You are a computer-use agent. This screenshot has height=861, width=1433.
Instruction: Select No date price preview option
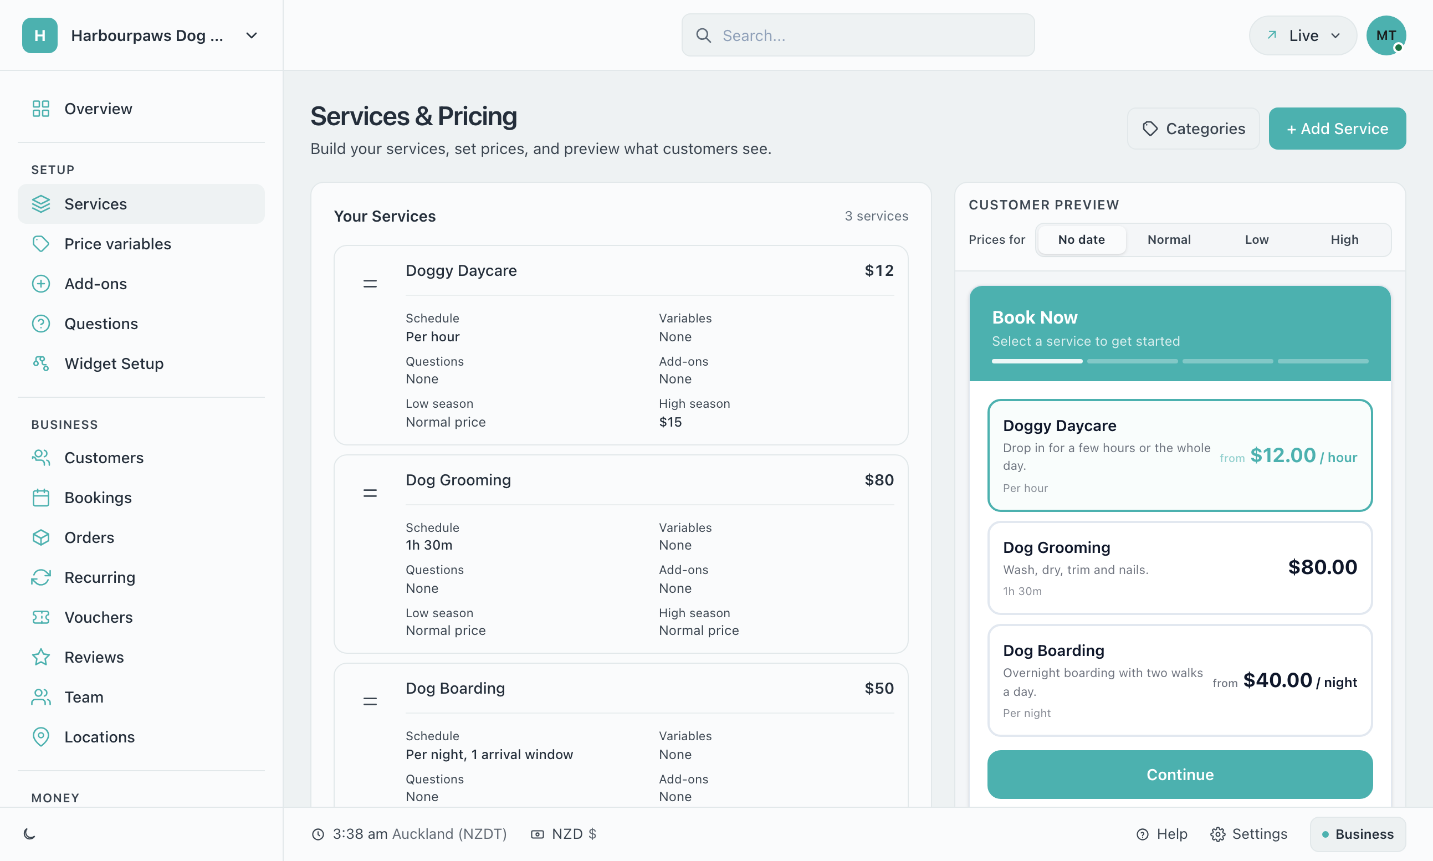coord(1082,239)
